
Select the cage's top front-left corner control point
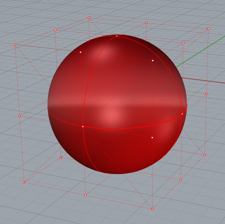point(15,45)
